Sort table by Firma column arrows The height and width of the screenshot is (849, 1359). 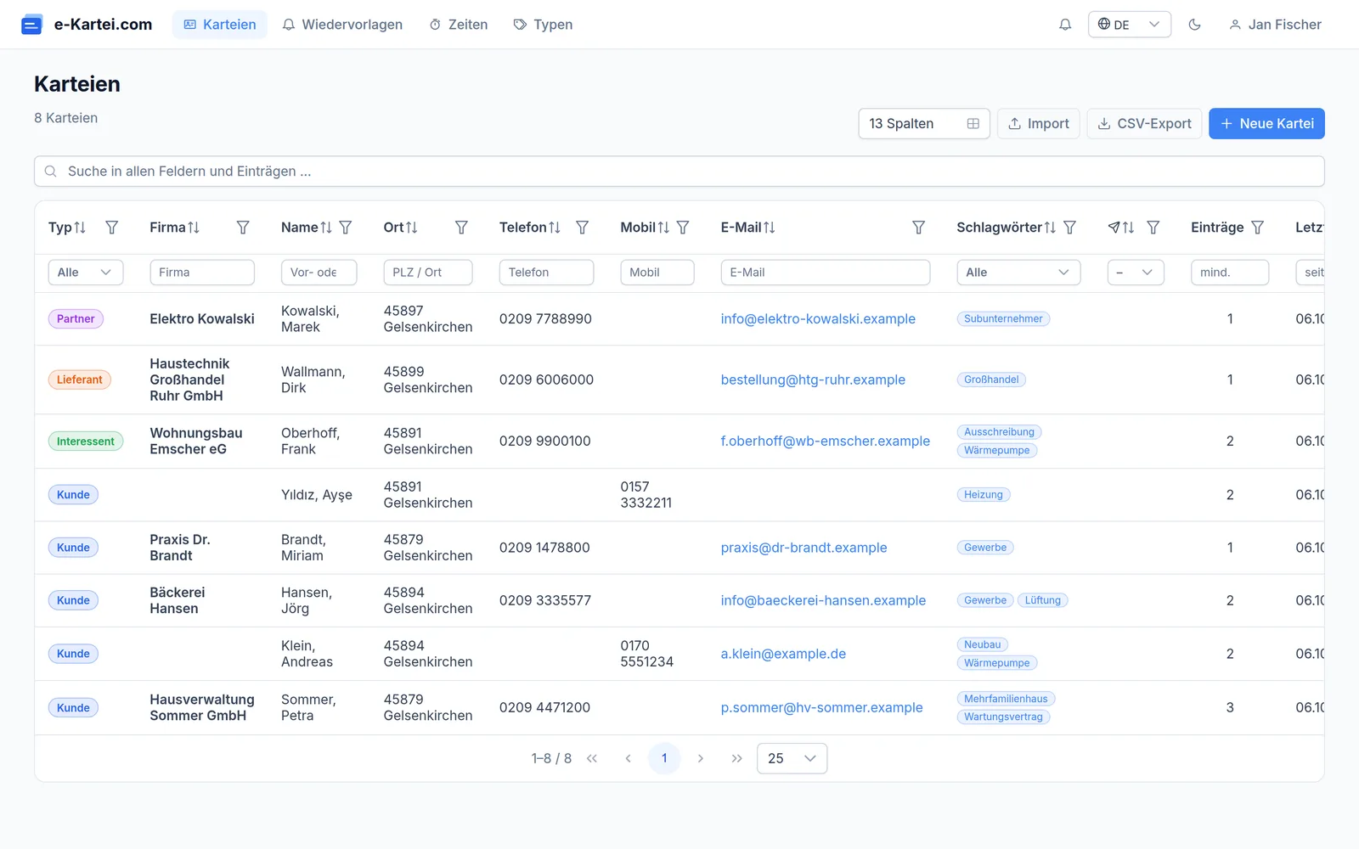coord(194,228)
